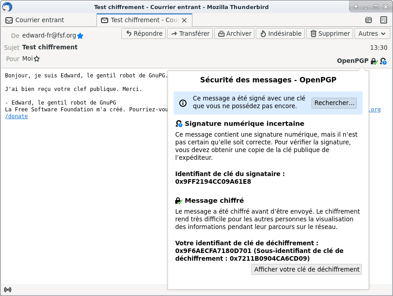393x296 pixels.
Task: Click signature line '- Edward, le gentil robot'
Action: tap(61, 102)
